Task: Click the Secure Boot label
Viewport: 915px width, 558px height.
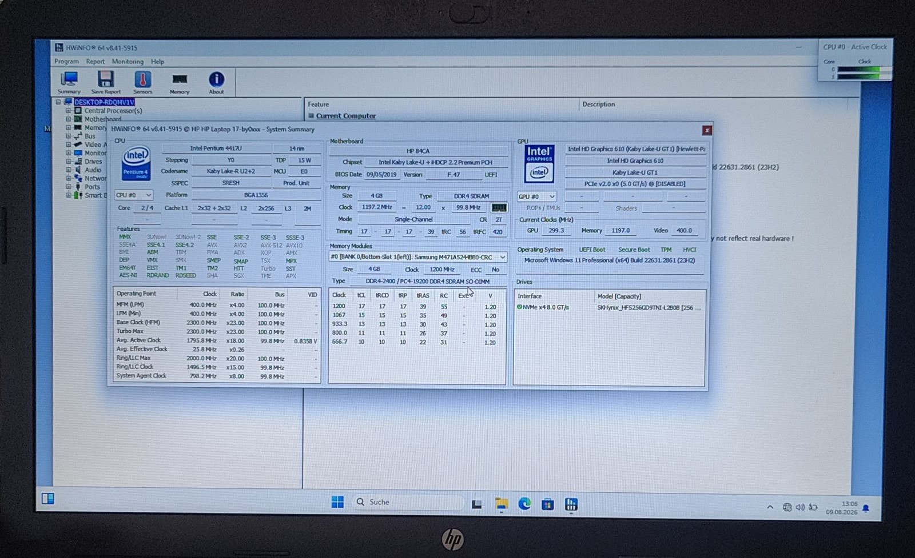Action: click(x=634, y=250)
